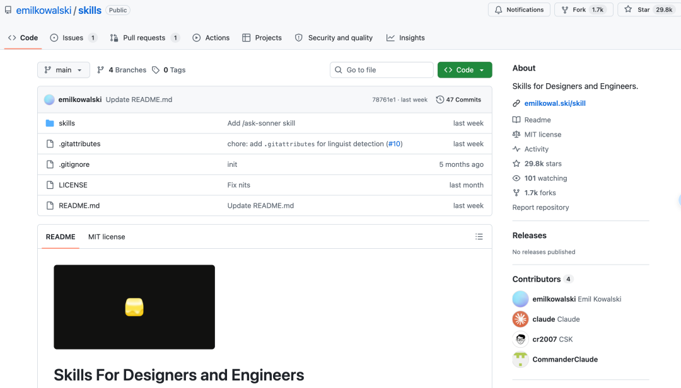Image resolution: width=681 pixels, height=388 pixels.
Task: Jump to Readme in About sidebar
Action: 537,120
